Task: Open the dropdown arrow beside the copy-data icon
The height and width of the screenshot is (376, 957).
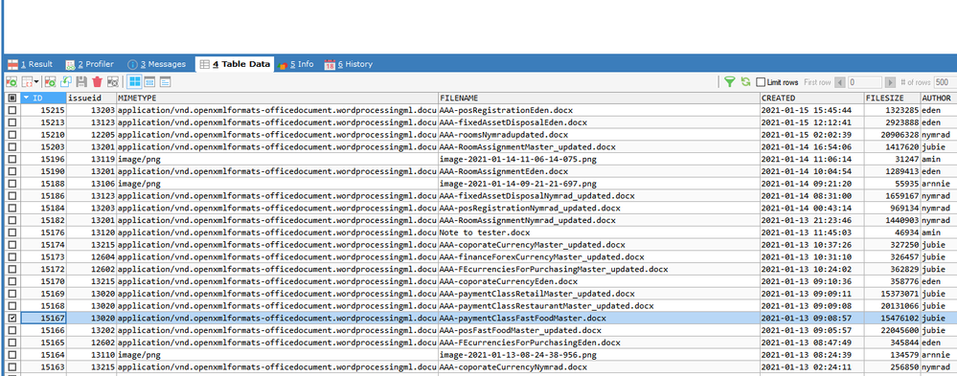Action: point(36,81)
